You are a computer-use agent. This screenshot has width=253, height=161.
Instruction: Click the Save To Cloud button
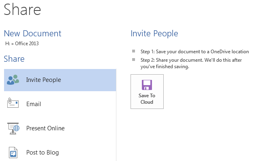click(147, 92)
